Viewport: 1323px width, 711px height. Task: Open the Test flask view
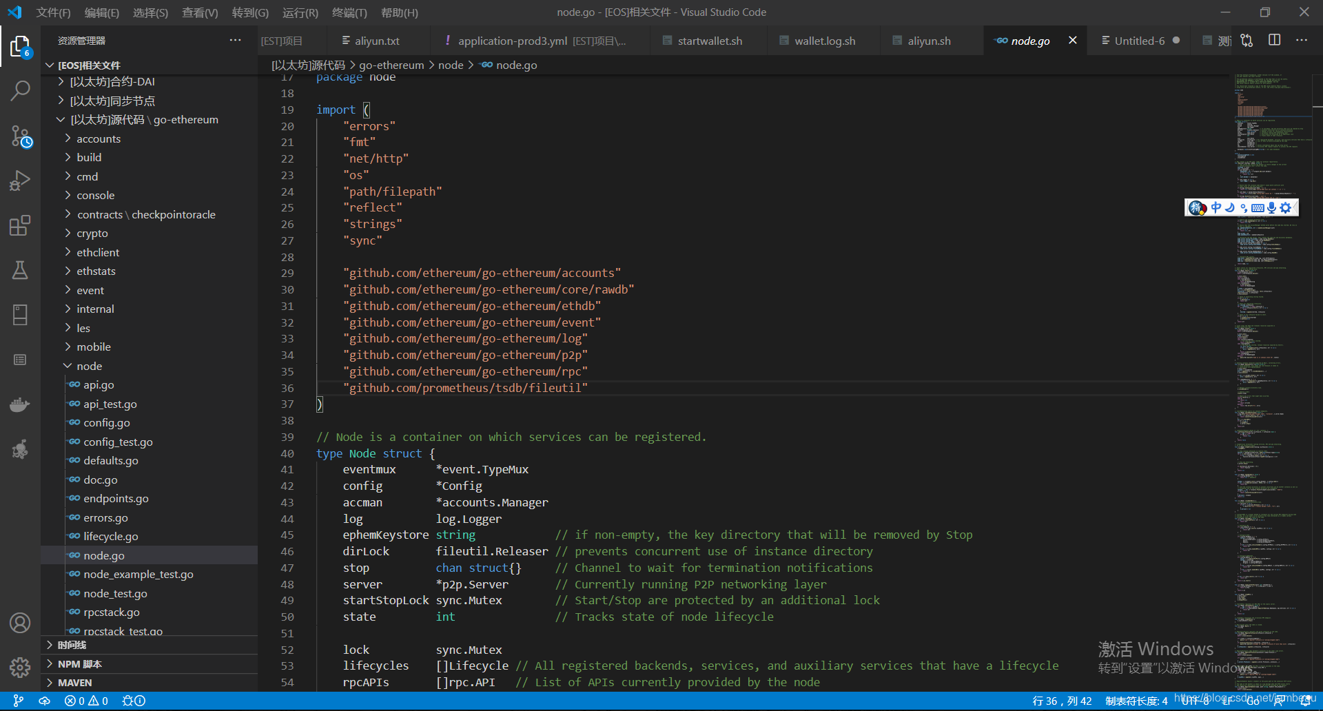point(20,269)
